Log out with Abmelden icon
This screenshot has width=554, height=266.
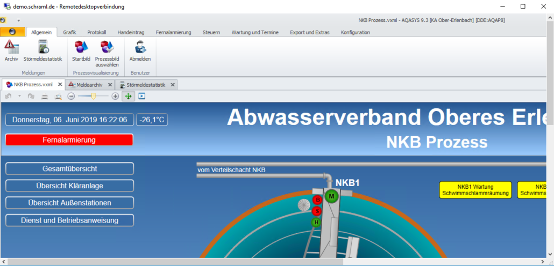click(140, 51)
